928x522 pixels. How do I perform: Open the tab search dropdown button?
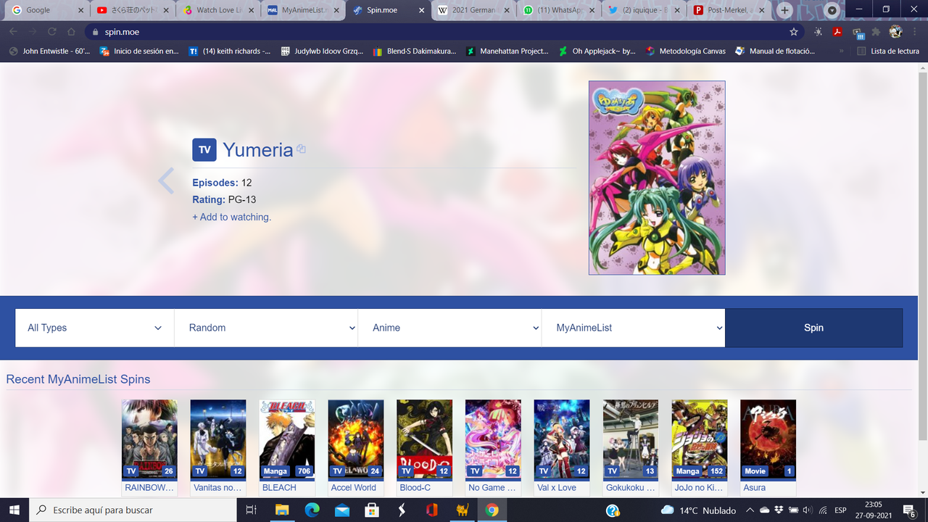click(832, 10)
